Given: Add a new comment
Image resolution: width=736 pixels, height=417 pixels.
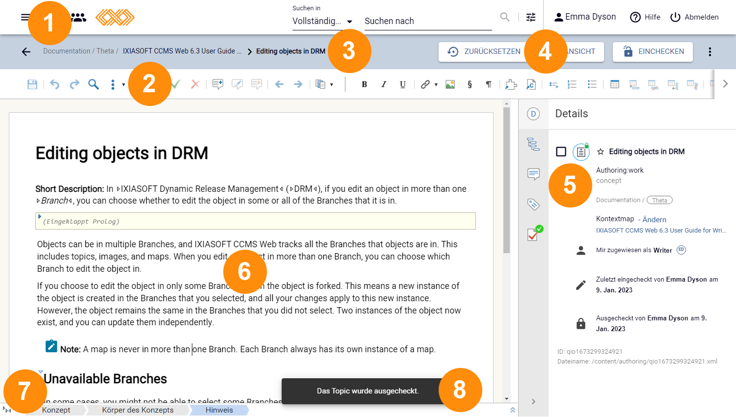Looking at the screenshot, I should [218, 84].
